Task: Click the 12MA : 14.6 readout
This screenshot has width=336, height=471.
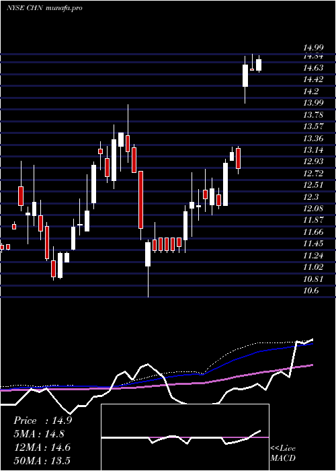Action: (42, 447)
